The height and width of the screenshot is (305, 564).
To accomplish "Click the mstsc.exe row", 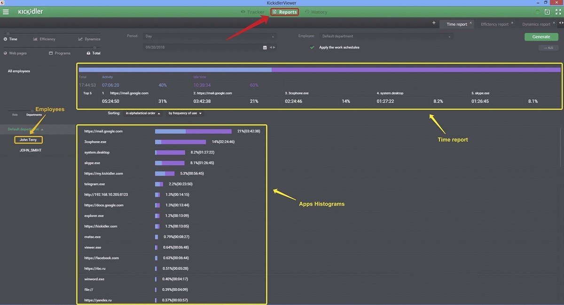I will [172, 237].
